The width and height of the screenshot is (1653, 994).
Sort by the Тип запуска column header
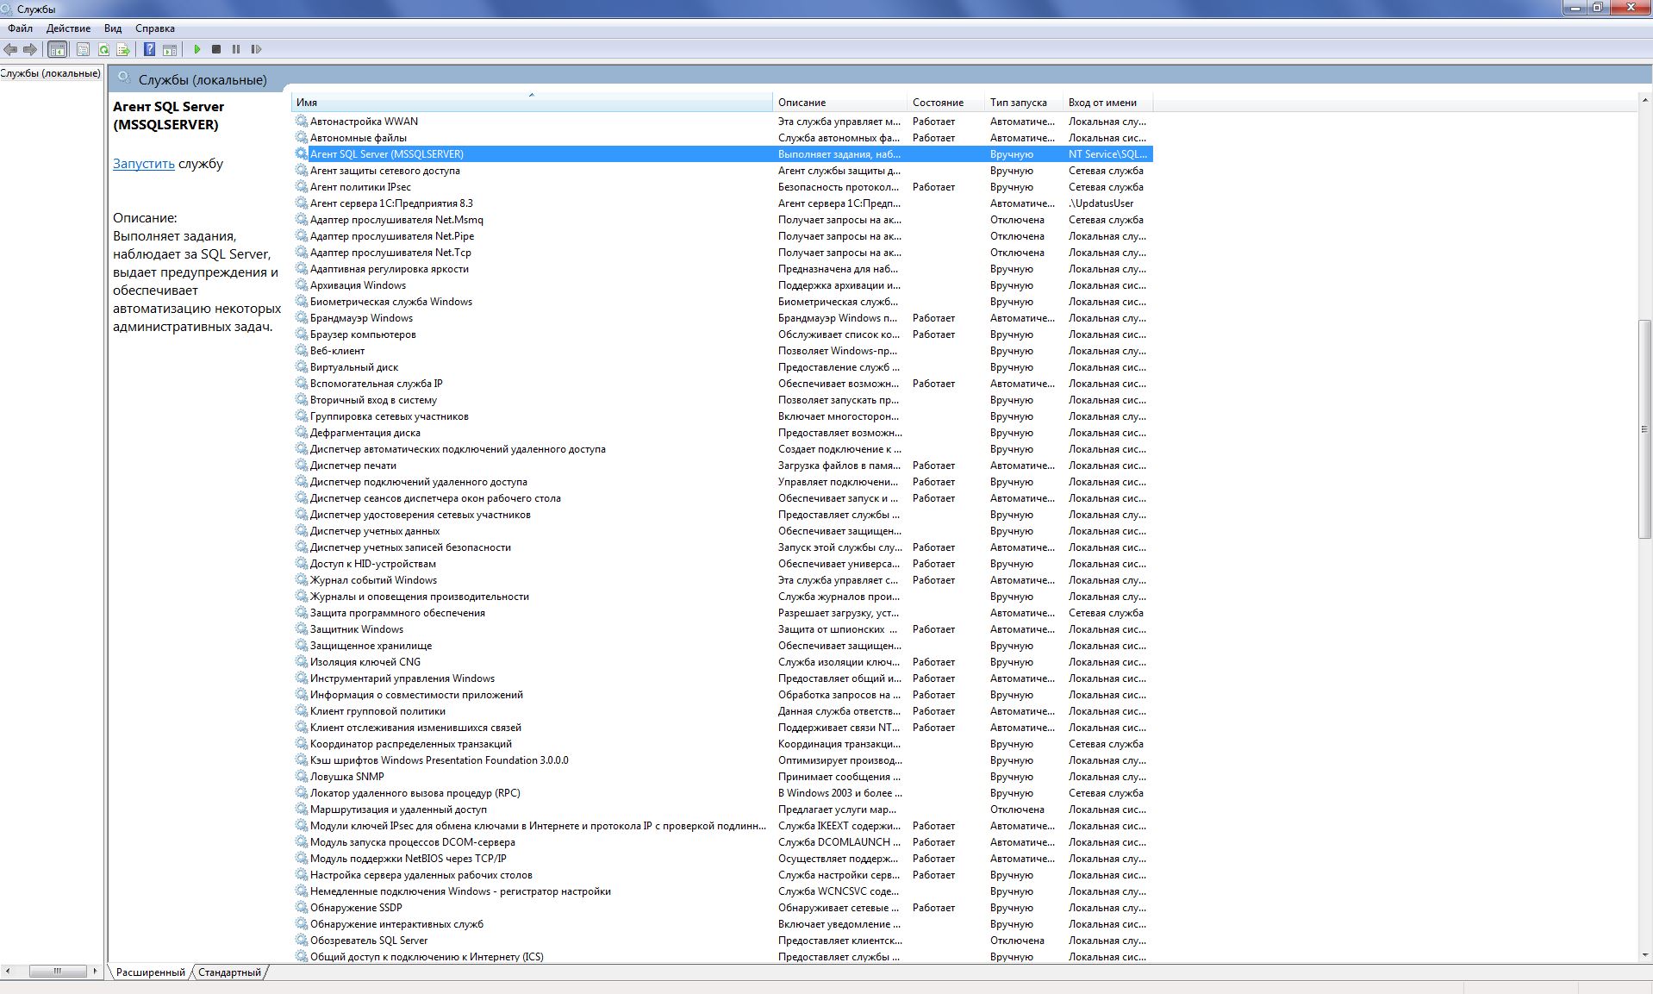(1018, 103)
